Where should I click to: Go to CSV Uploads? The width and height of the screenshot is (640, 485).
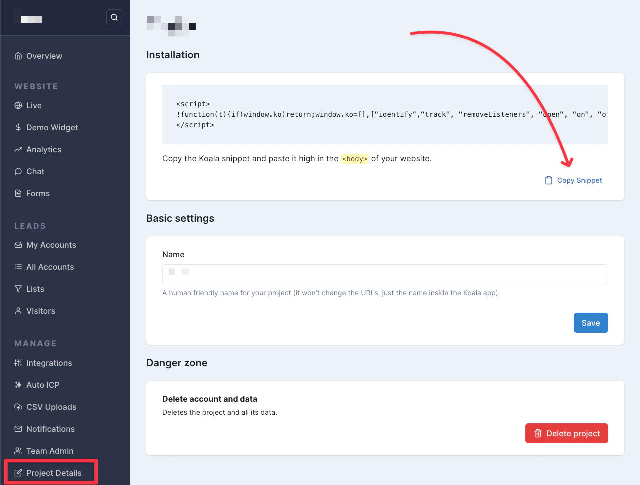tap(51, 407)
